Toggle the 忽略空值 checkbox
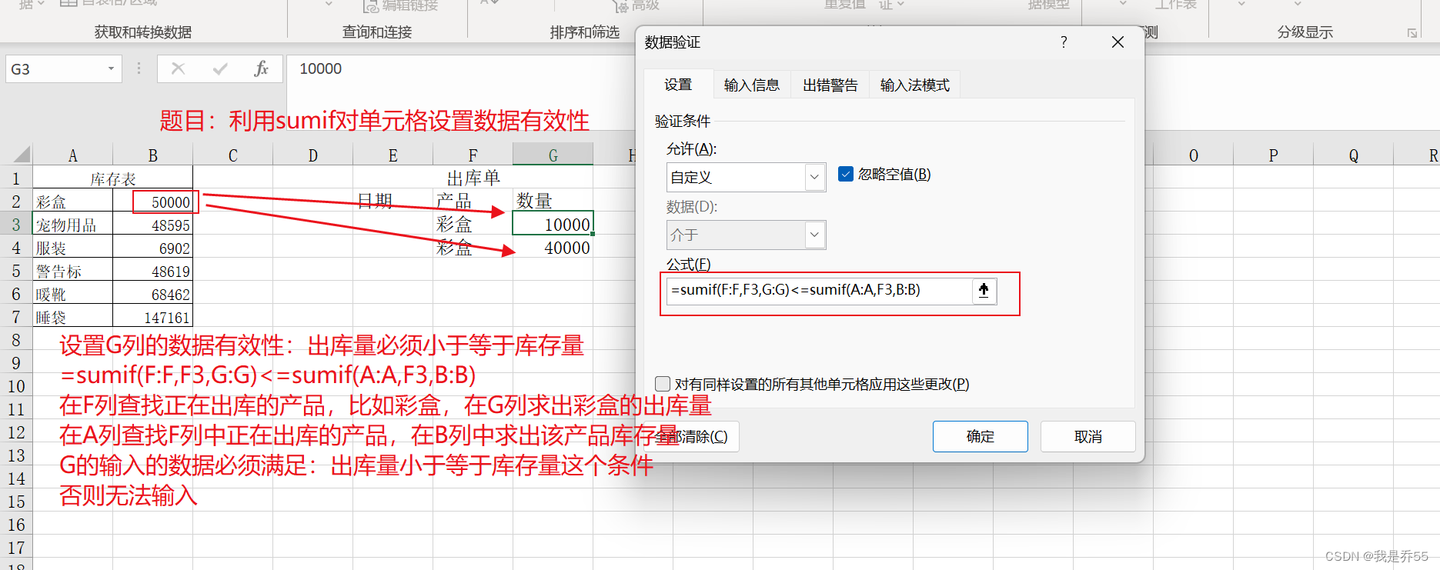Screen dimensions: 1440x570 [846, 174]
